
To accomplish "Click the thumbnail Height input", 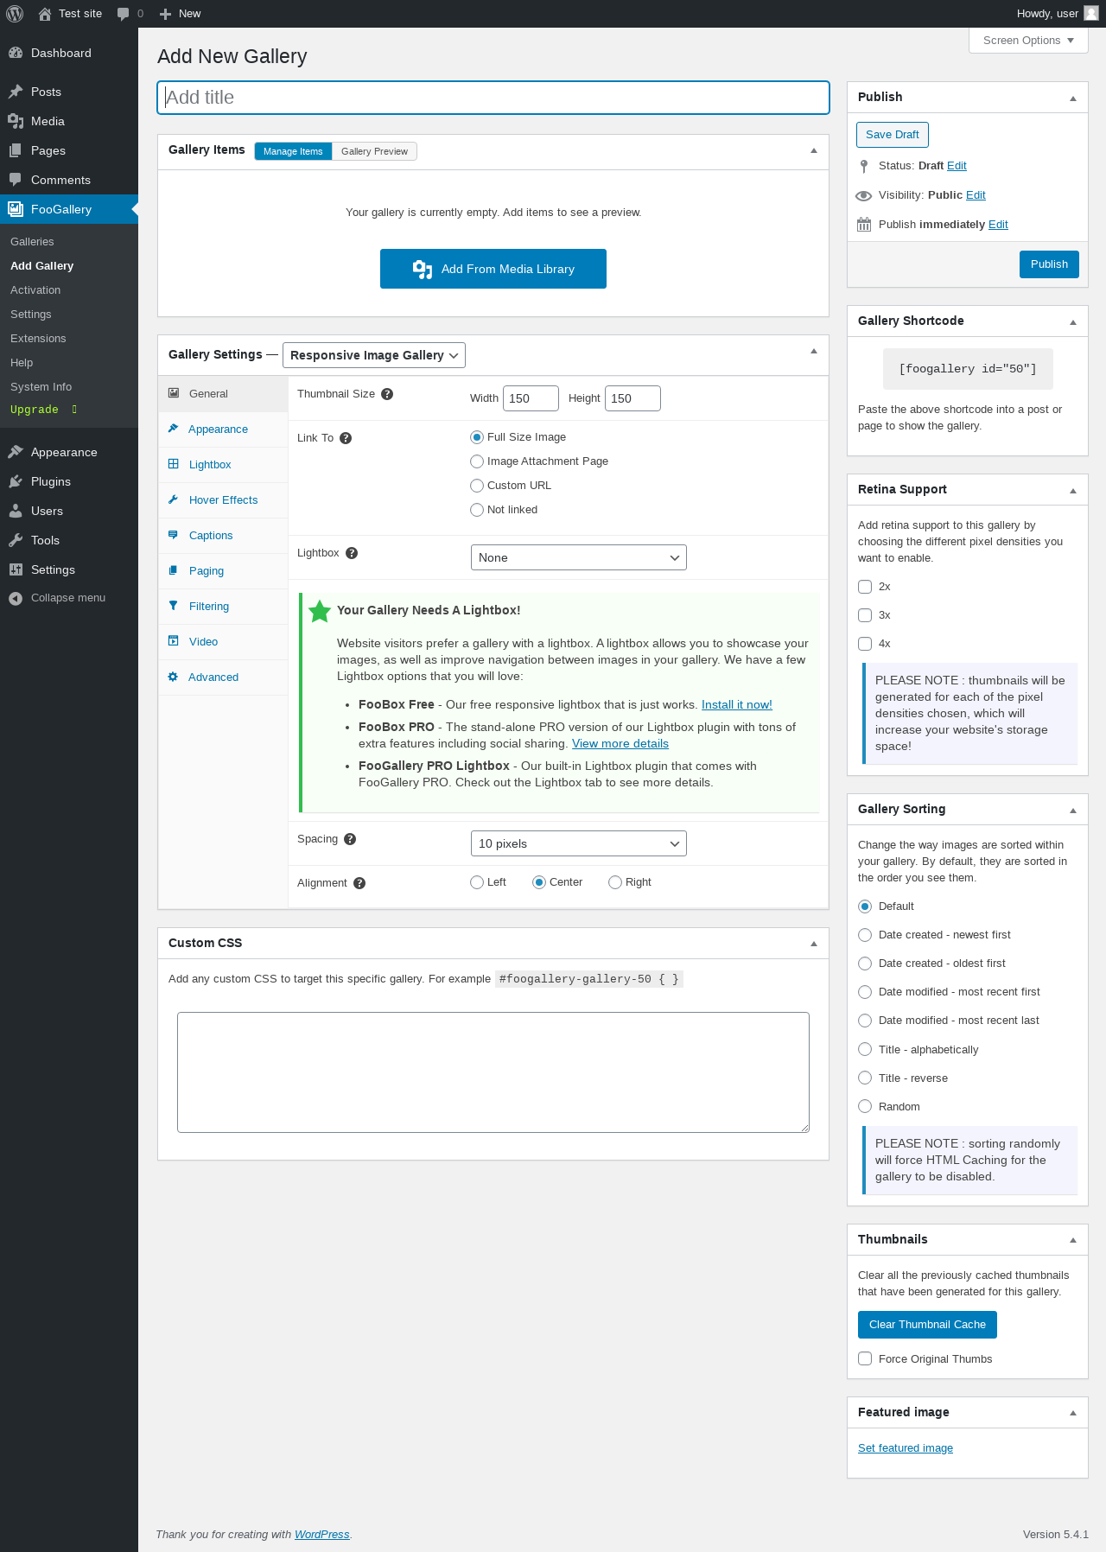I will click(632, 398).
